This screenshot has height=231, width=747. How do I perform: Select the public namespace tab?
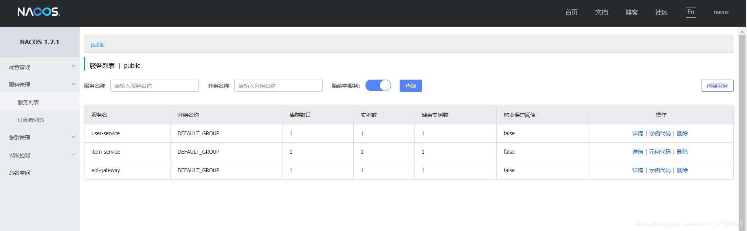(x=97, y=45)
